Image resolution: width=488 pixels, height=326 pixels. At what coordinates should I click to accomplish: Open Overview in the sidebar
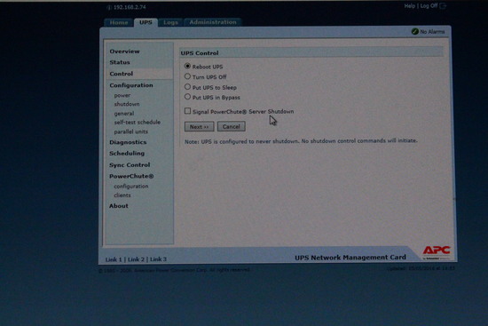[124, 52]
